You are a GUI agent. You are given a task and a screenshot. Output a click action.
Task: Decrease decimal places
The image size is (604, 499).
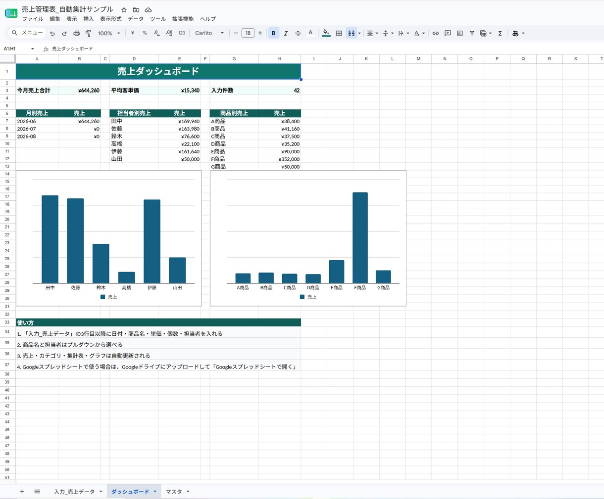click(157, 33)
